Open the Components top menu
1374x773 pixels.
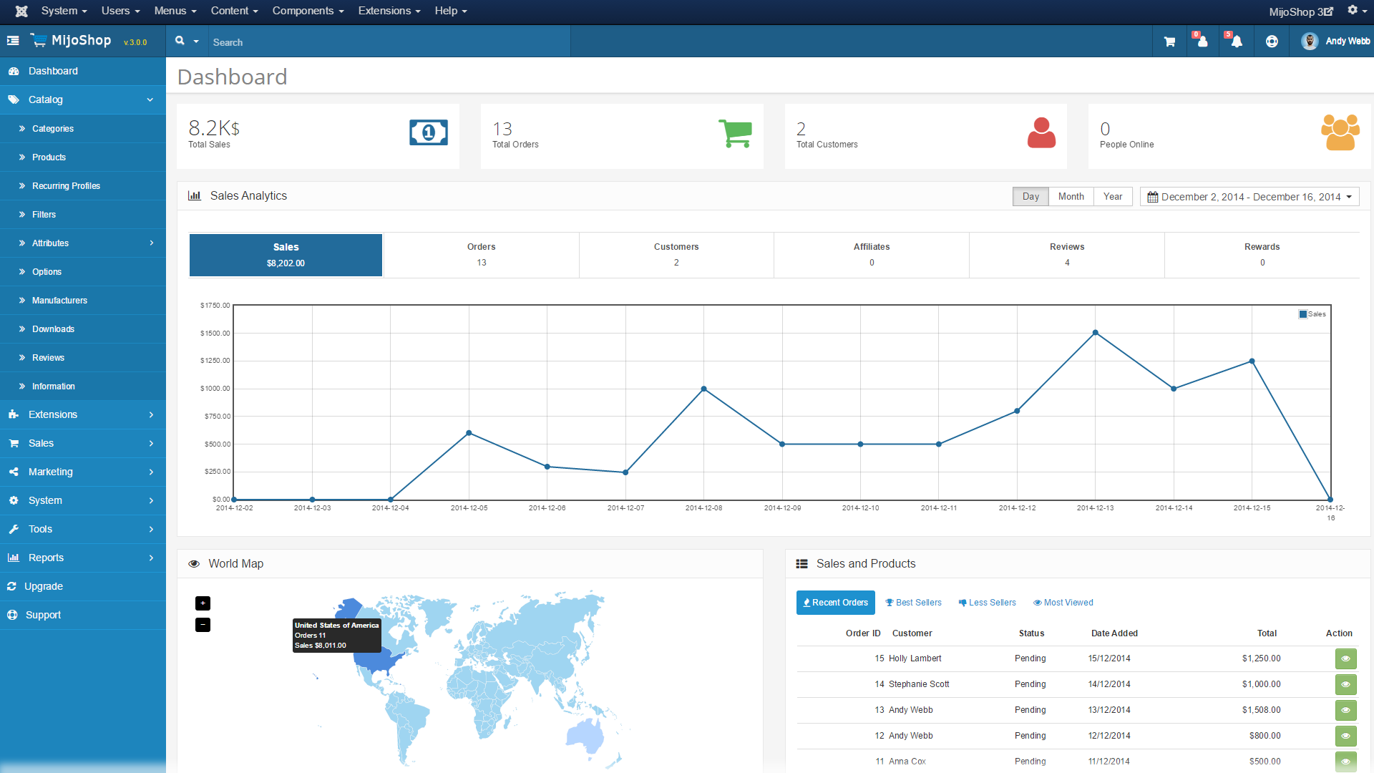308,11
